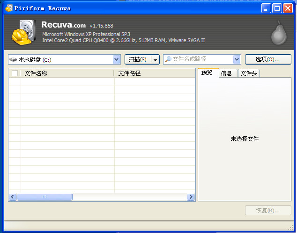
Task: Open the 本地磁盘 (C:) drive dropdown
Action: click(x=117, y=59)
